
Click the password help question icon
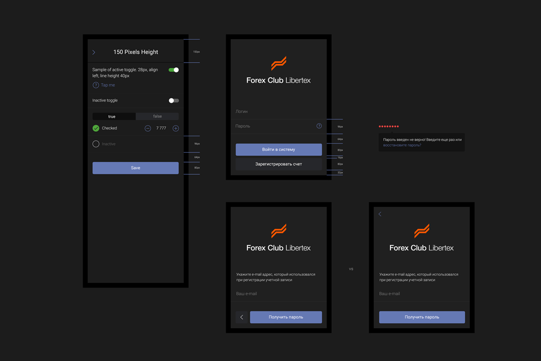(319, 126)
